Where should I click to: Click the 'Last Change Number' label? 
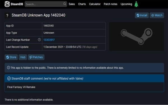tap(18, 40)
